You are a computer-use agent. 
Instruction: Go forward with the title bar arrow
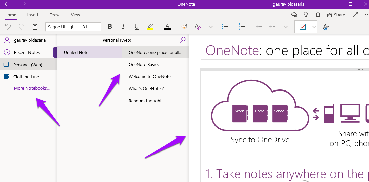pos(23,4)
